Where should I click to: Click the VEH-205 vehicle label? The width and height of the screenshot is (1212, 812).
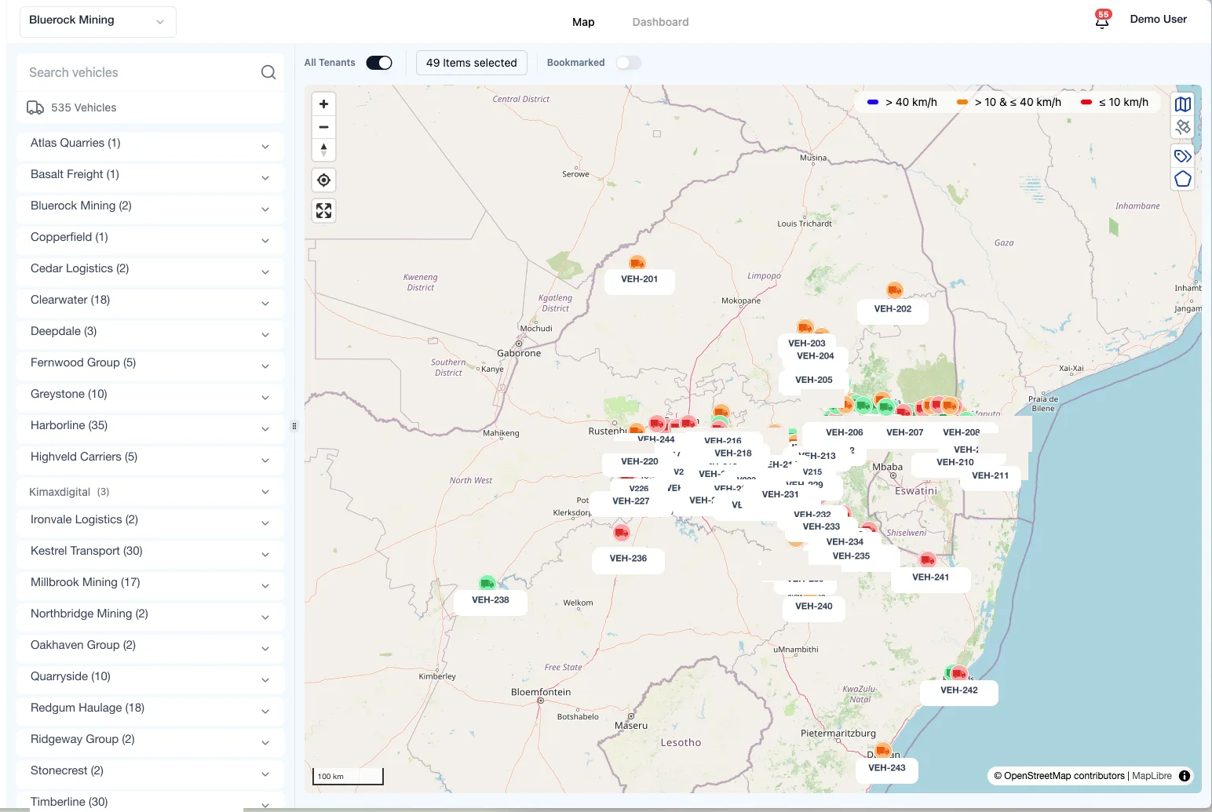pyautogui.click(x=814, y=381)
